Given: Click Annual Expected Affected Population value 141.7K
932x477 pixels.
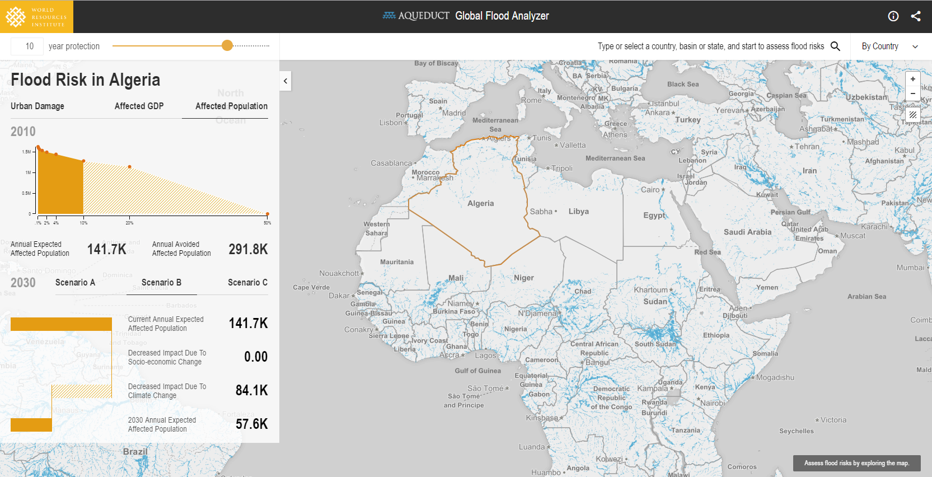Looking at the screenshot, I should click(106, 249).
